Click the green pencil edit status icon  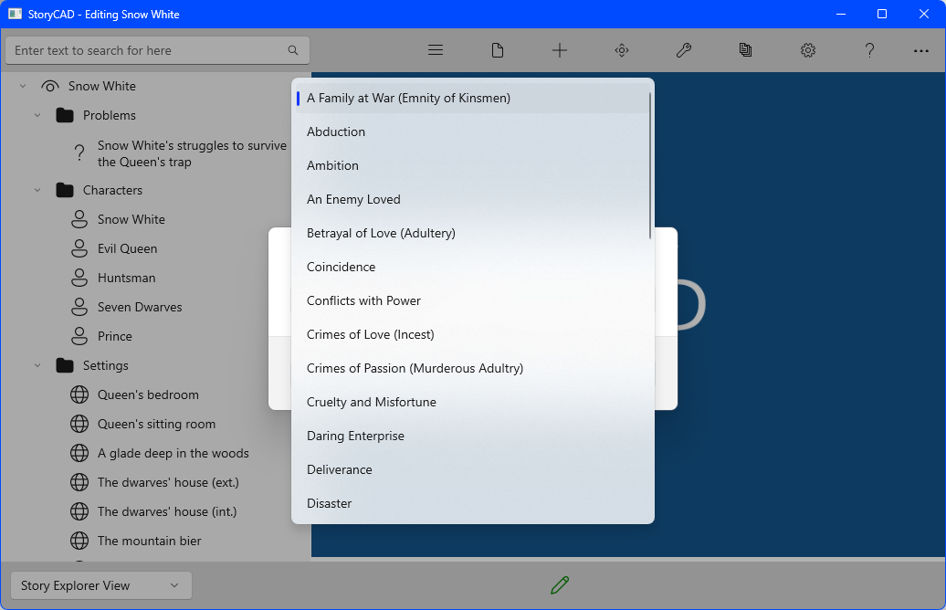pyautogui.click(x=560, y=585)
